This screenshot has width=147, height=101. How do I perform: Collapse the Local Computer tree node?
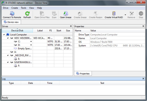[4, 34]
